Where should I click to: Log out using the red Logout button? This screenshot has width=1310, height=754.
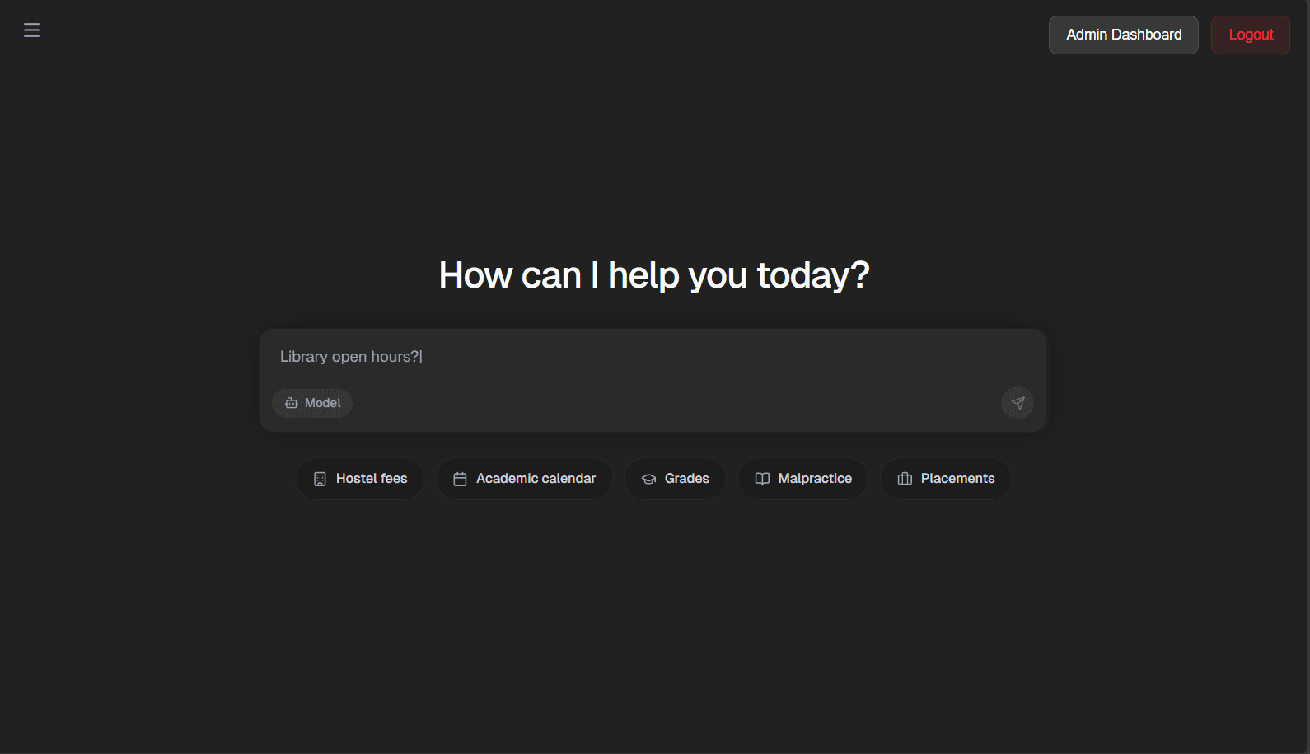(1250, 35)
